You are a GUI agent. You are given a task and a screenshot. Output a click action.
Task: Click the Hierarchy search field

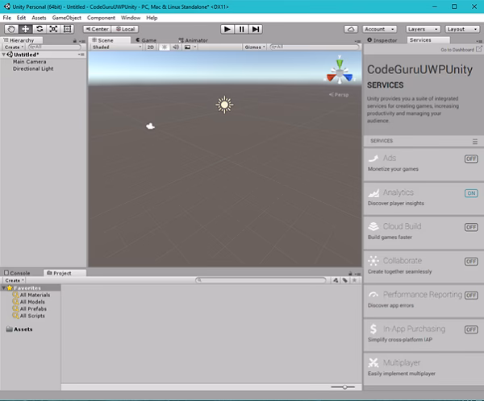54,48
